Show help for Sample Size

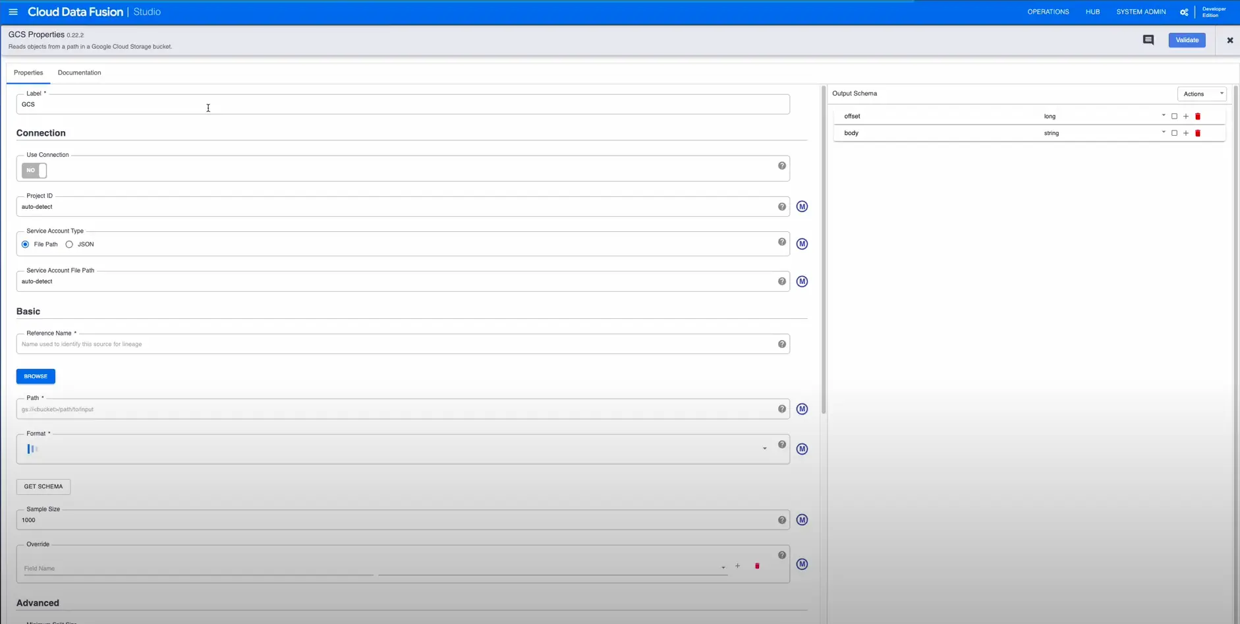pyautogui.click(x=782, y=520)
